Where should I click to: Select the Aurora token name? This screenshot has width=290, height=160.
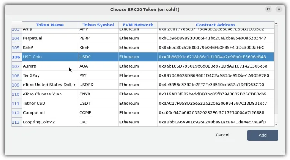[x=50, y=66]
